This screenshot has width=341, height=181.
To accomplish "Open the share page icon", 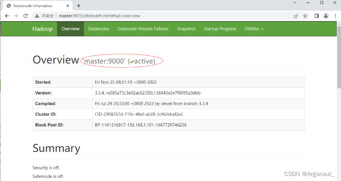I will [x=296, y=16].
